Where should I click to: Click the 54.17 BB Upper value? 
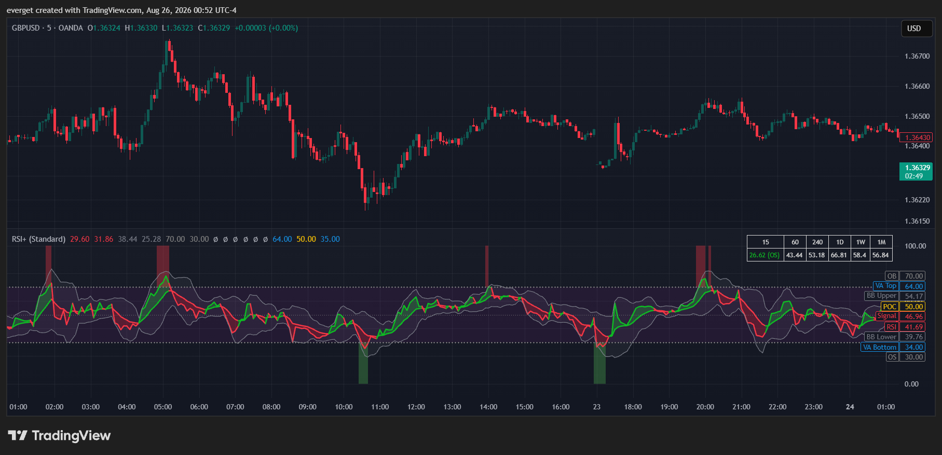point(913,296)
